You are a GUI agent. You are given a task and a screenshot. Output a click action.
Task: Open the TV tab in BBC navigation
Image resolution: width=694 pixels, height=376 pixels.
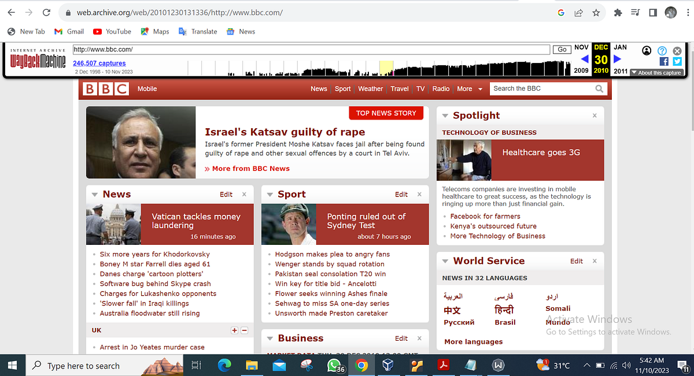pyautogui.click(x=420, y=89)
